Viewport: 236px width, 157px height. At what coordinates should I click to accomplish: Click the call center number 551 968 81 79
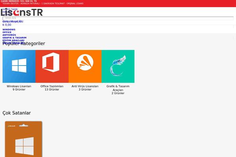click(28, 1)
